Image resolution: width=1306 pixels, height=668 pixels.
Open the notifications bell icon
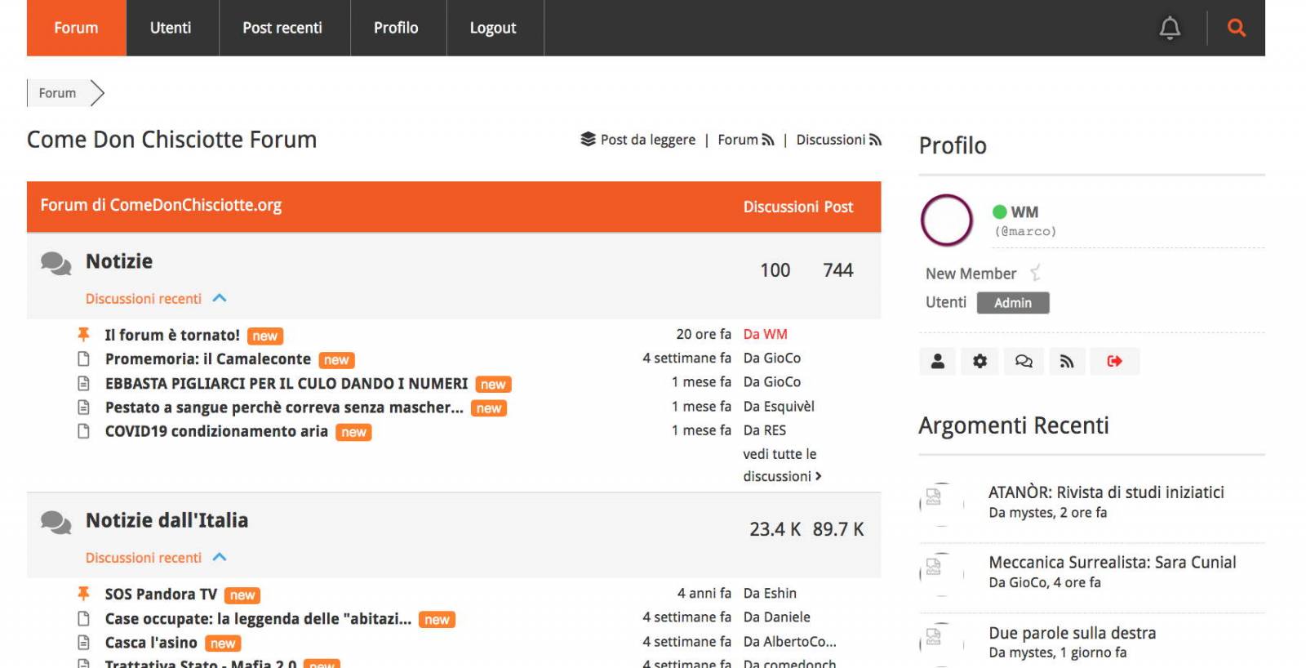pyautogui.click(x=1170, y=28)
